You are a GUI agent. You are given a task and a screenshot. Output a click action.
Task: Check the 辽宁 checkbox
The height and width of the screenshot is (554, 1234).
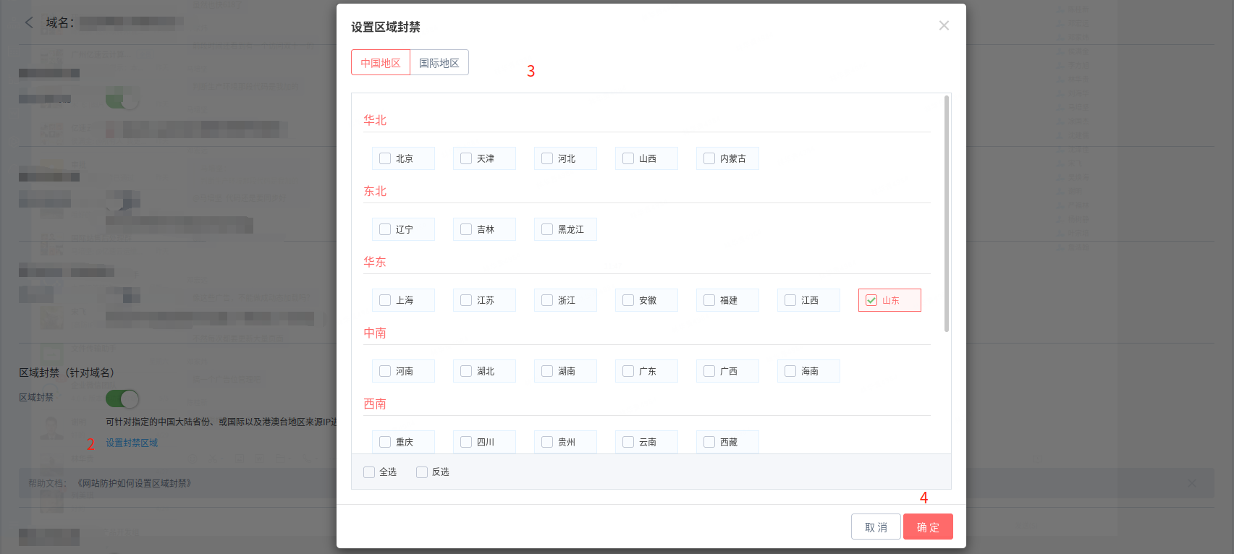tap(385, 229)
